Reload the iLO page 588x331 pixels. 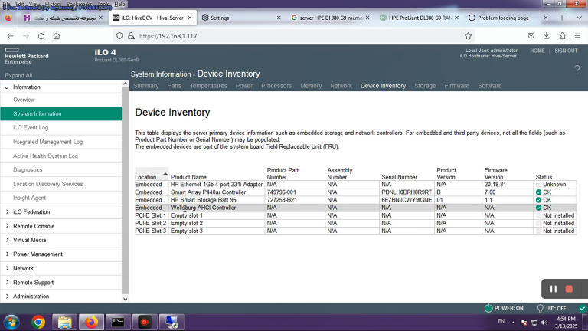click(x=41, y=36)
